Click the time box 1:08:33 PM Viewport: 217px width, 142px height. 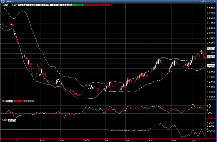pos(43,5)
